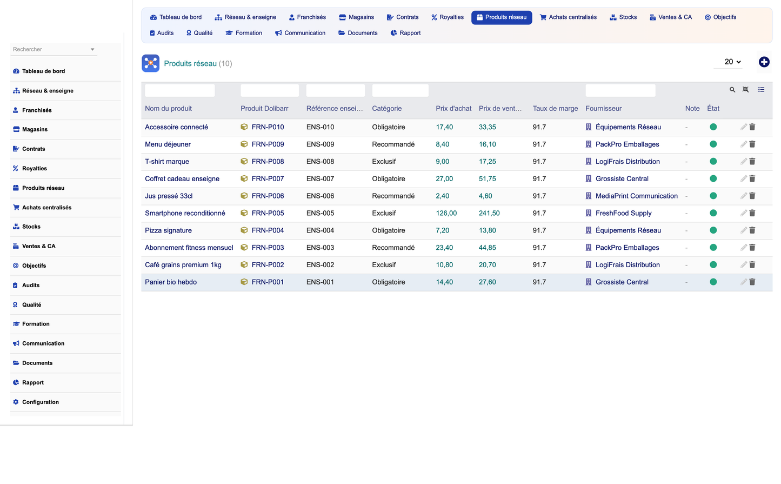Toggle the status dot for Café grains premium 1kg
Viewport: 781px width, 484px height.
[713, 265]
